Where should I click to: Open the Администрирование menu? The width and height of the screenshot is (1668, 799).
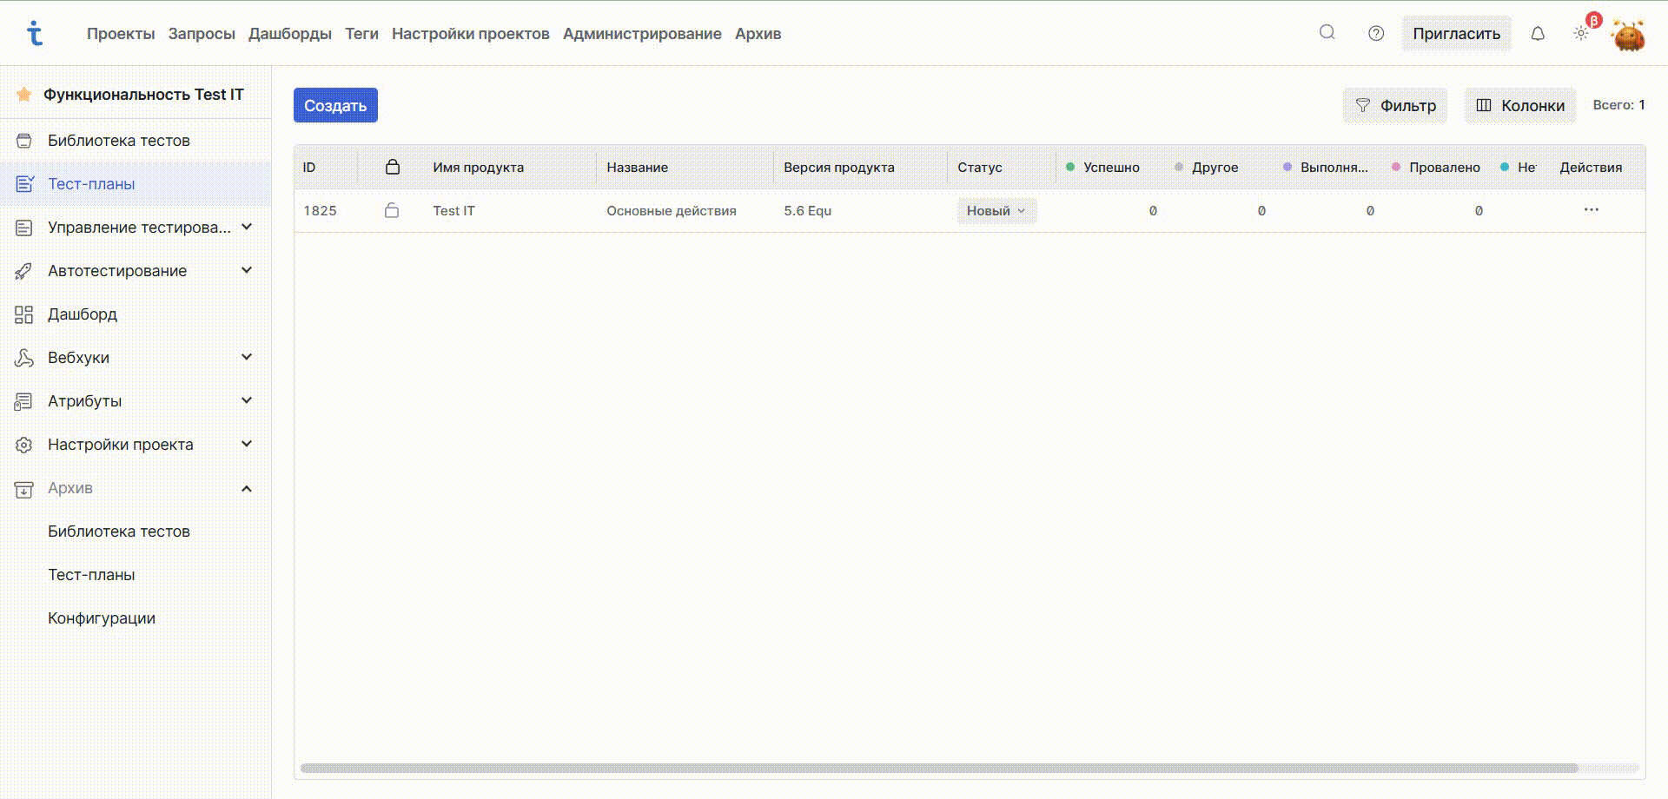click(641, 33)
